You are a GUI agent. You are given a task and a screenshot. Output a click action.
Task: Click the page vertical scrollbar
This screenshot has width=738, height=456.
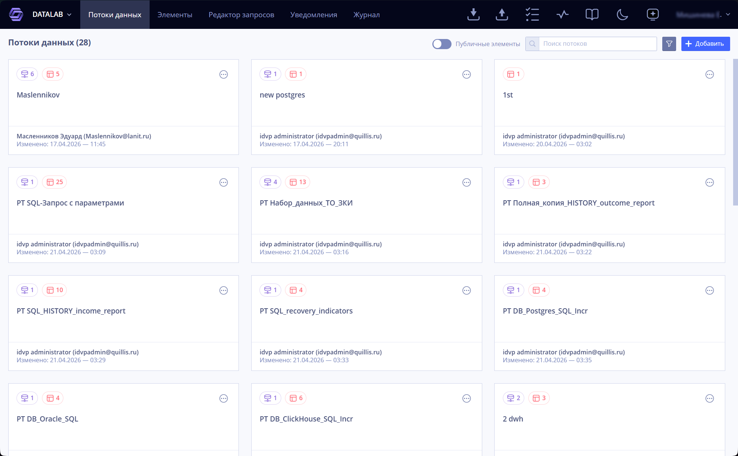[x=735, y=132]
